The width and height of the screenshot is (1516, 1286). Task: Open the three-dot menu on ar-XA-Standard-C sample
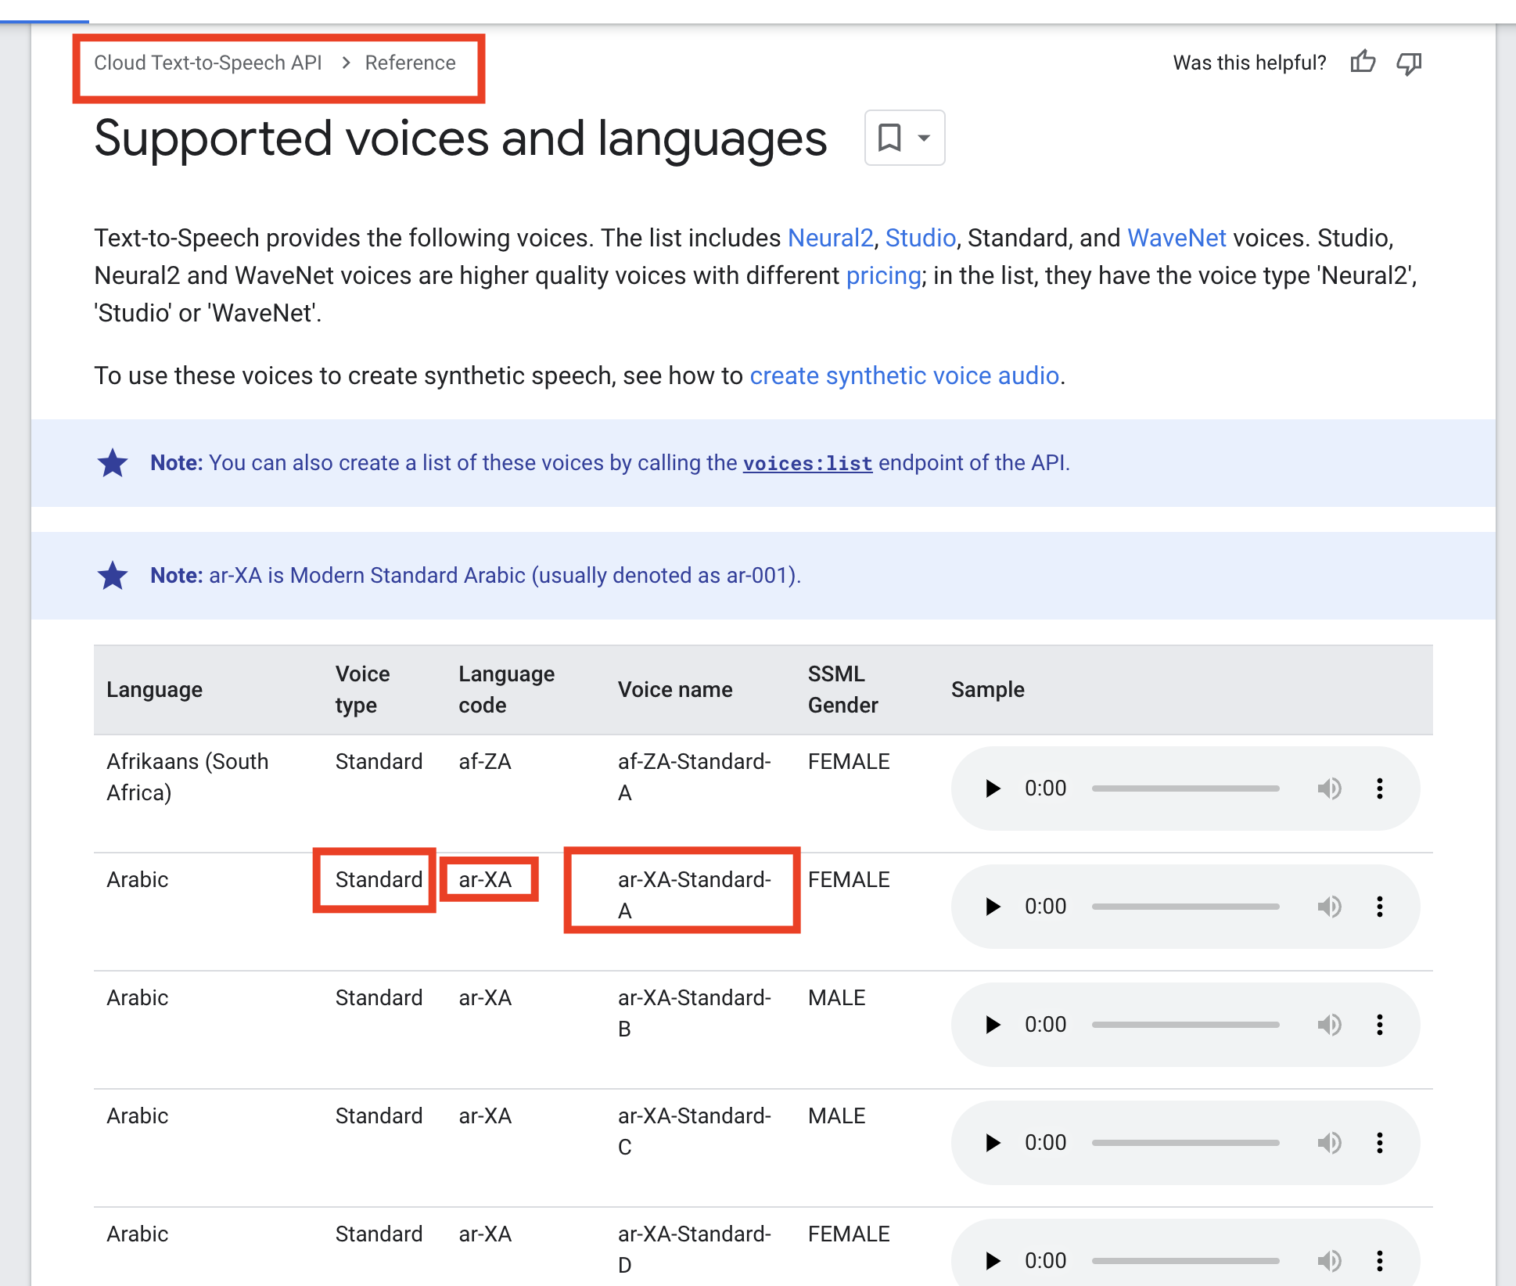(x=1380, y=1143)
